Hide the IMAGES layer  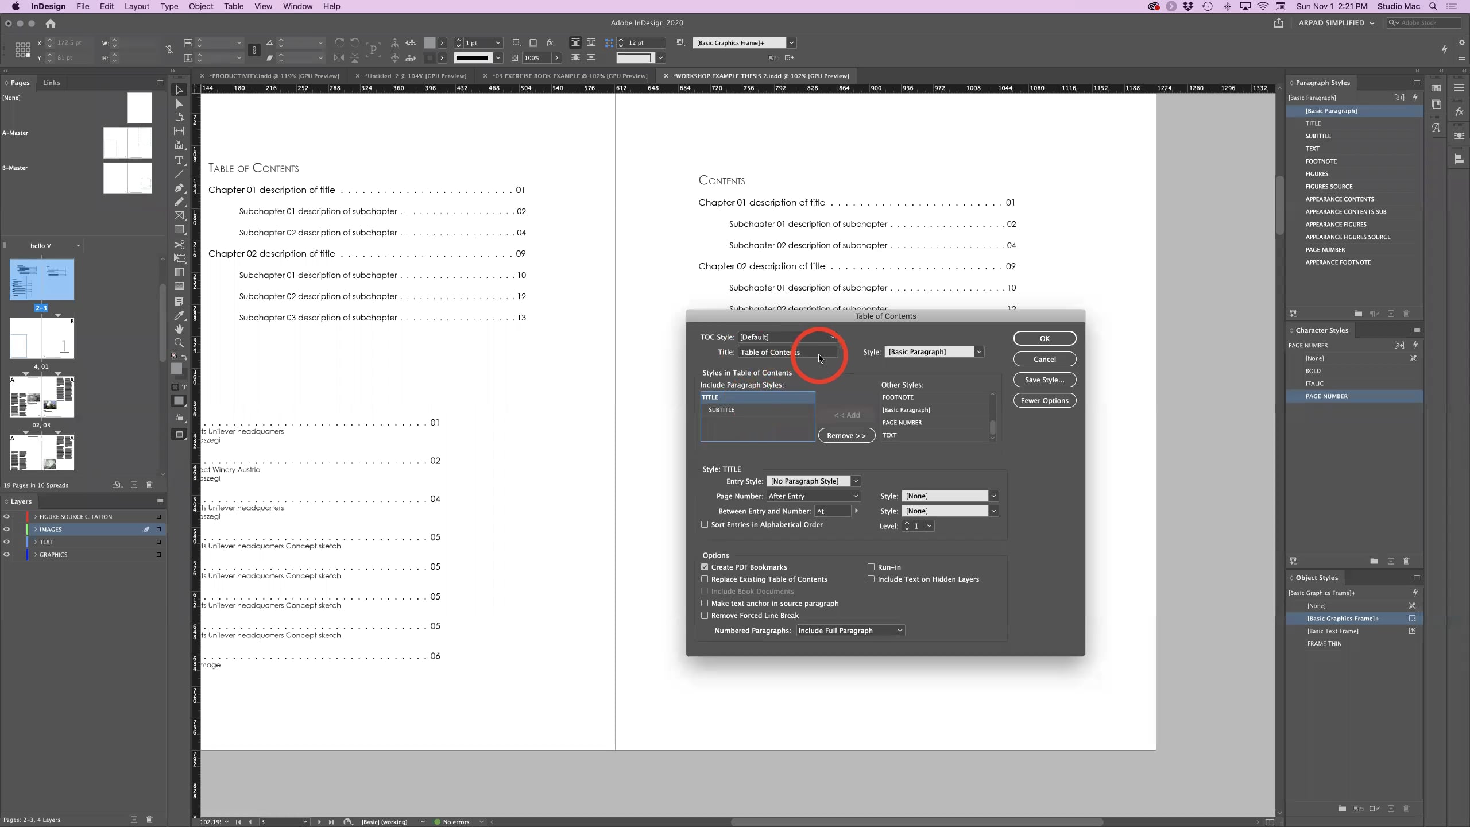[x=7, y=529]
